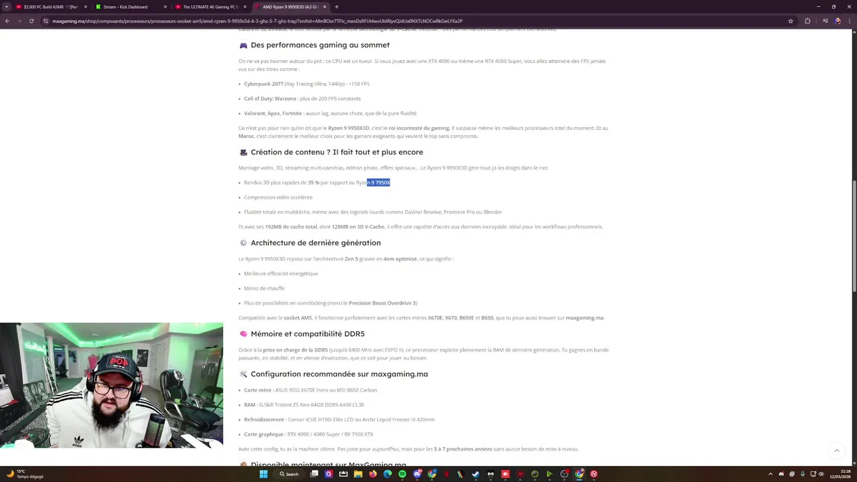The height and width of the screenshot is (482, 857).
Task: Switch to the $5,000 PC Build ASMR tab
Action: point(52,7)
